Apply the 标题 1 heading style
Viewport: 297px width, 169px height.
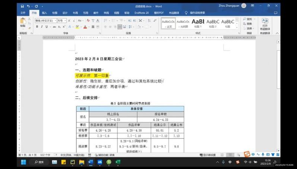click(x=198, y=23)
